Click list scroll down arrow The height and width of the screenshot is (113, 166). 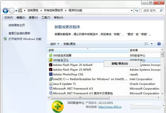pos(162,94)
